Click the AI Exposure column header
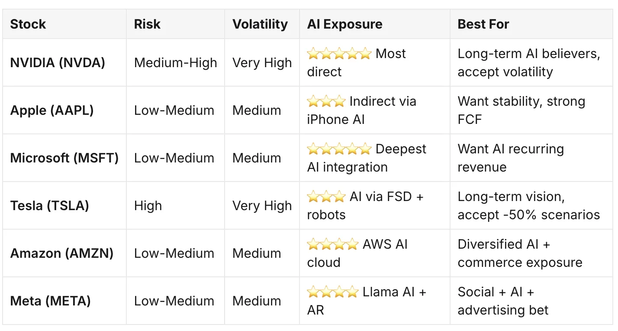Screen dimensions: 618x331 [345, 24]
